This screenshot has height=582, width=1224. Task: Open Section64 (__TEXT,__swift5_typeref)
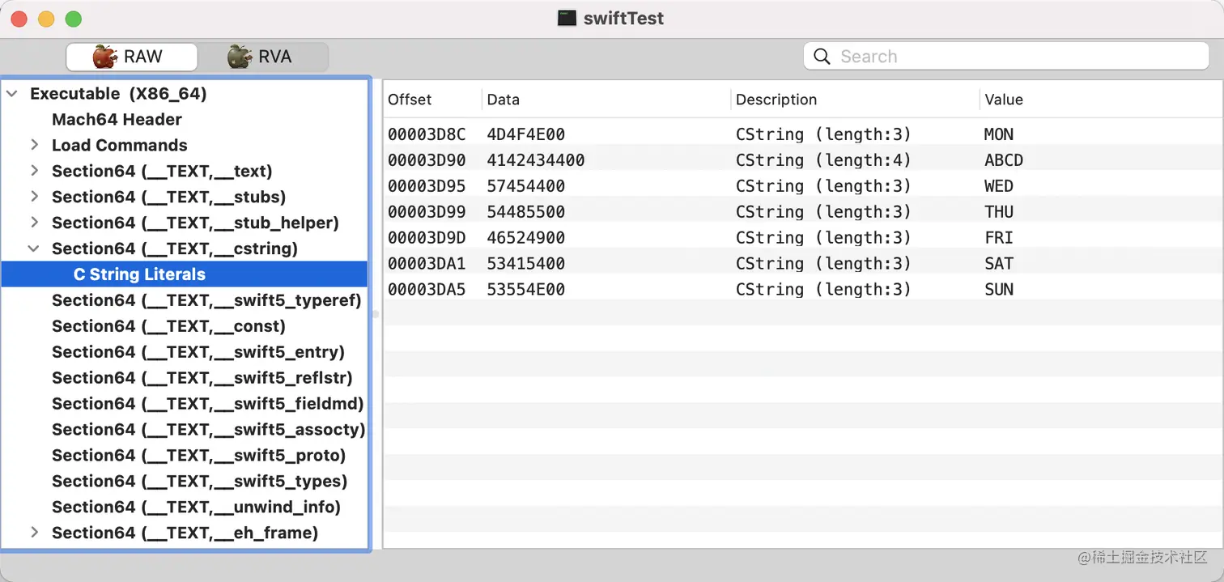point(206,301)
